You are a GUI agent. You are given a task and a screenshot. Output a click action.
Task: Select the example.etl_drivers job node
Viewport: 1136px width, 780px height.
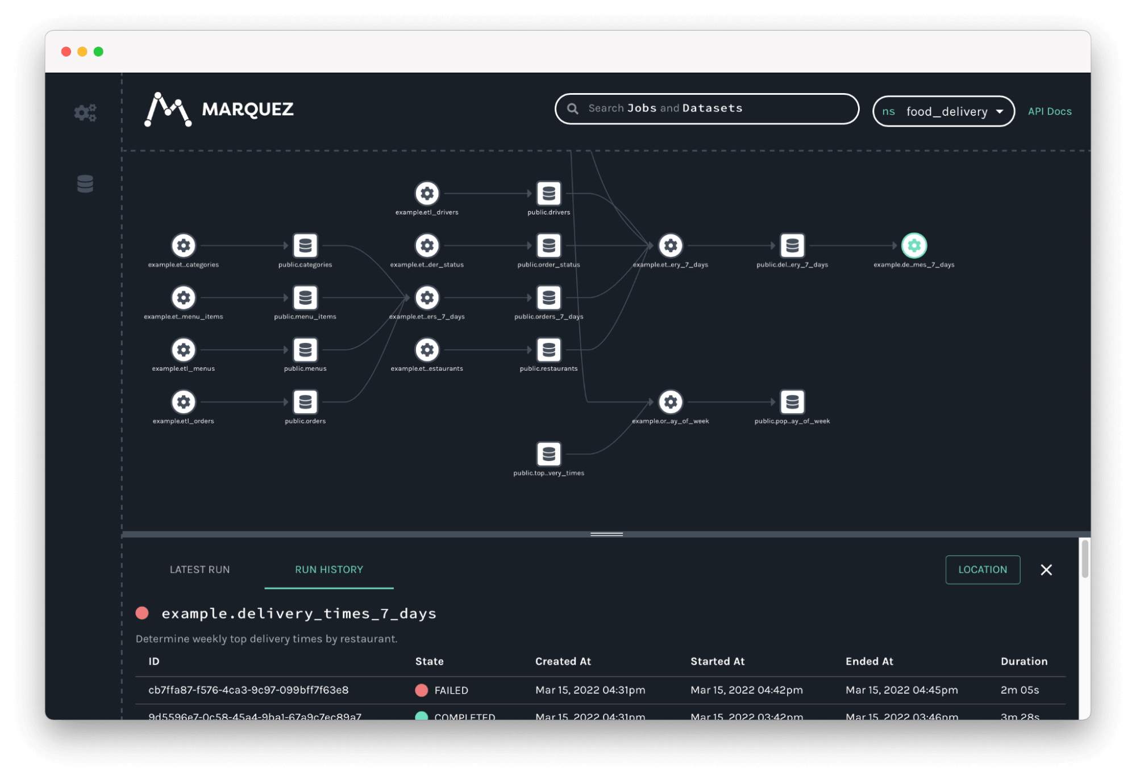point(427,194)
